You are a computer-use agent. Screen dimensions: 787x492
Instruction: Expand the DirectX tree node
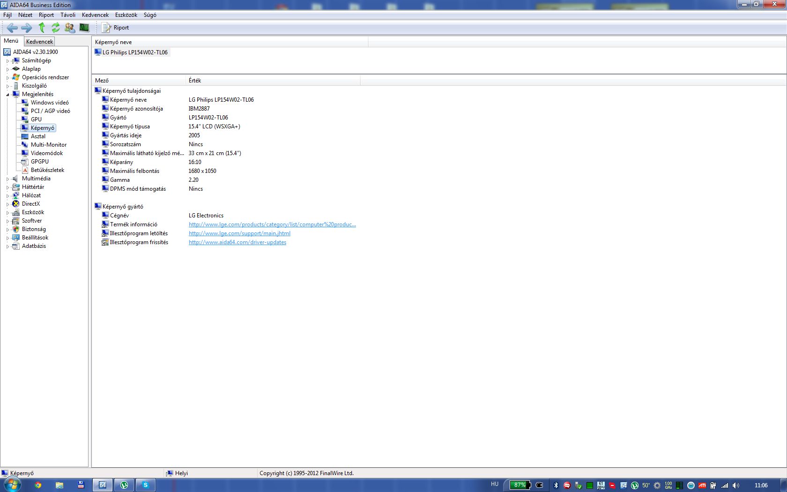[x=7, y=204]
